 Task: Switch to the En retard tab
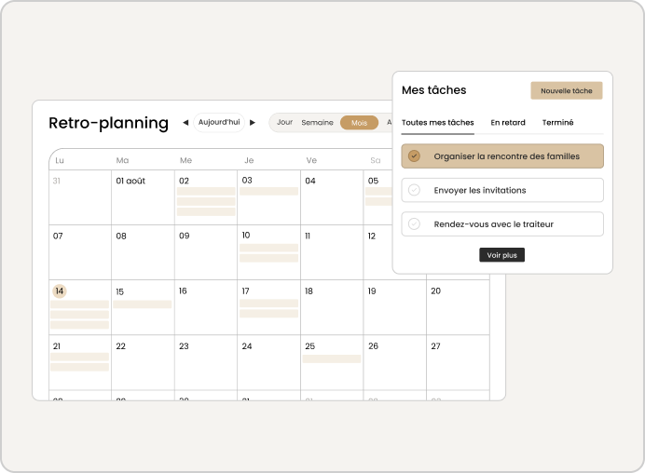pos(508,123)
